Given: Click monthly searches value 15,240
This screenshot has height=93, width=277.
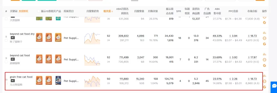Looking at the screenshot, I should pyautogui.click(x=140, y=79).
